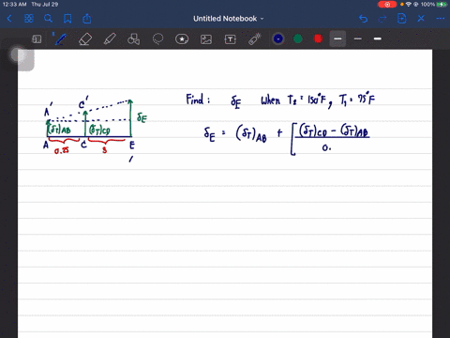The width and height of the screenshot is (450, 338).
Task: Open the more options ellipsis menu
Action: (x=441, y=19)
